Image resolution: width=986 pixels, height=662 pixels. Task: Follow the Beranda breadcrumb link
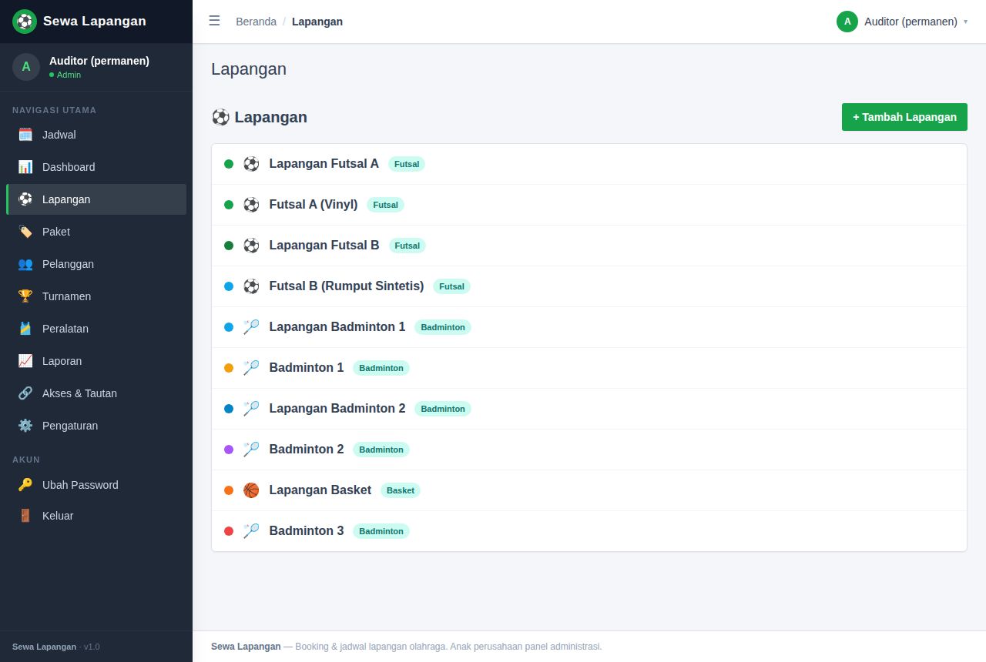256,22
